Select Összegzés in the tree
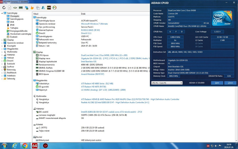 [15, 16]
